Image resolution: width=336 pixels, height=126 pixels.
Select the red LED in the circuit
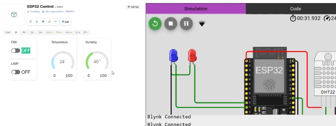click(192, 56)
